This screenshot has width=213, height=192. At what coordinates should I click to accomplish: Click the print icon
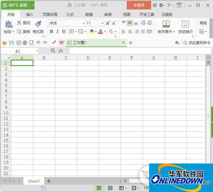coord(25,43)
